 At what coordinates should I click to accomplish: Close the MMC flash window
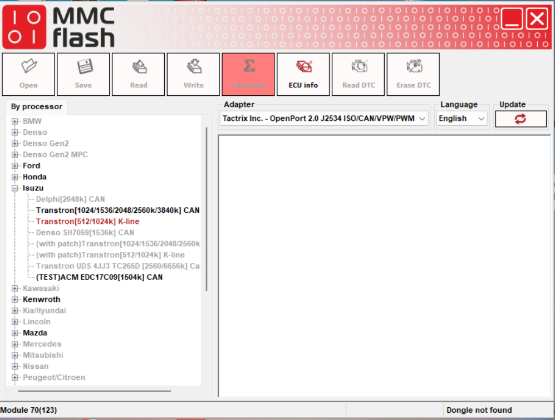pos(537,18)
